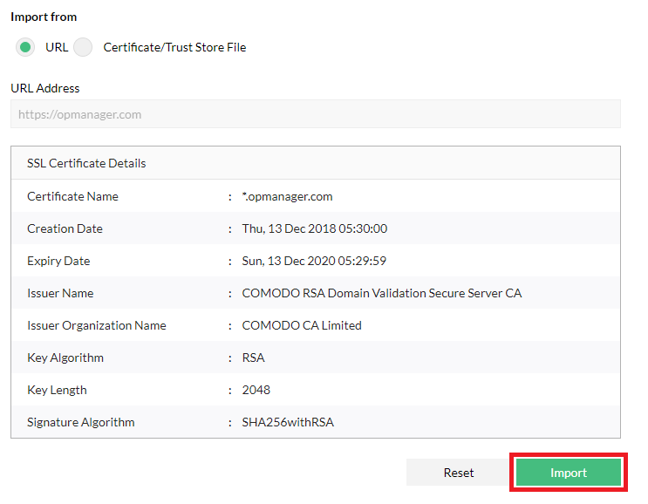
Task: Click the Issuer Name label
Action: 60,293
